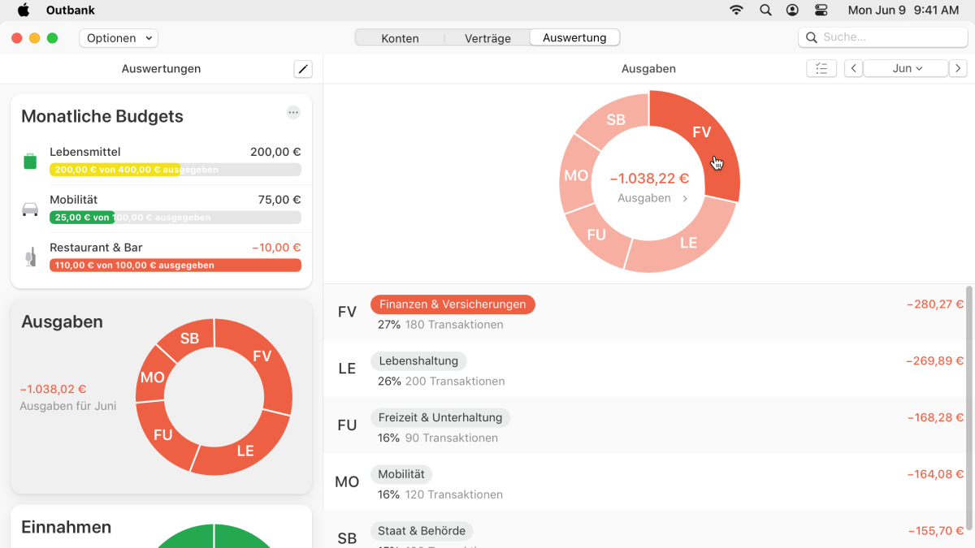Click the −1.038,22 € total in the chart center

pyautogui.click(x=649, y=179)
